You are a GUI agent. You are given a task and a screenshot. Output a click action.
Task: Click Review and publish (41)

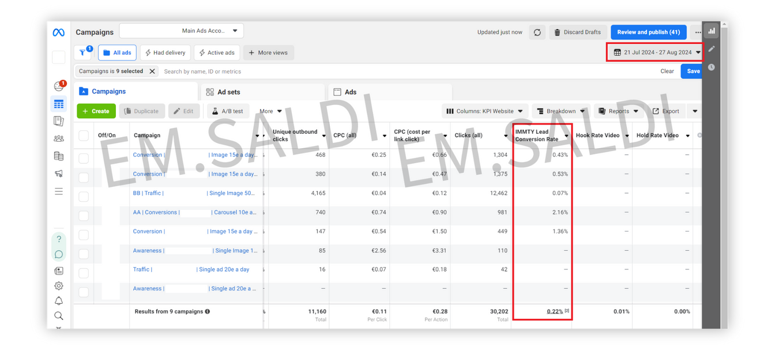pyautogui.click(x=648, y=32)
